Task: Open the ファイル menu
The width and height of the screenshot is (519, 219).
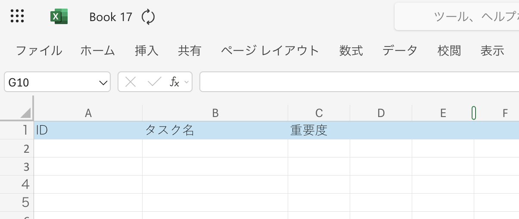Action: 39,51
